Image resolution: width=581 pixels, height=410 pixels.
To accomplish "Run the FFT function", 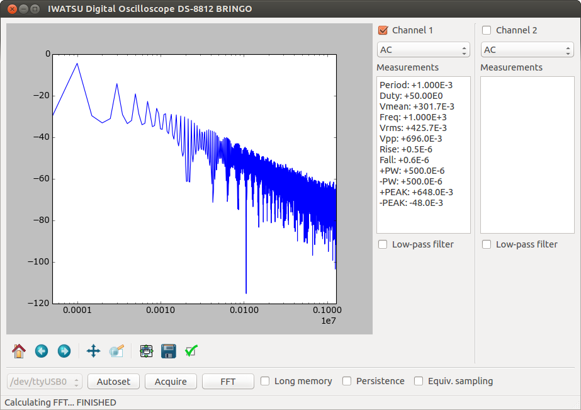I will tap(228, 381).
